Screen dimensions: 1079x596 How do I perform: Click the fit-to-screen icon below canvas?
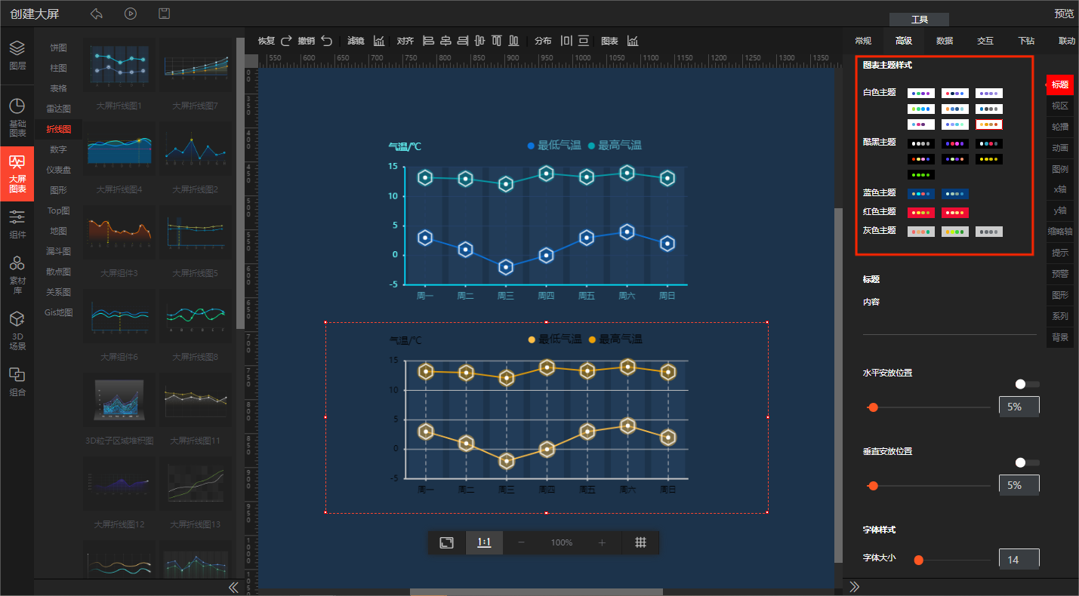tap(447, 542)
